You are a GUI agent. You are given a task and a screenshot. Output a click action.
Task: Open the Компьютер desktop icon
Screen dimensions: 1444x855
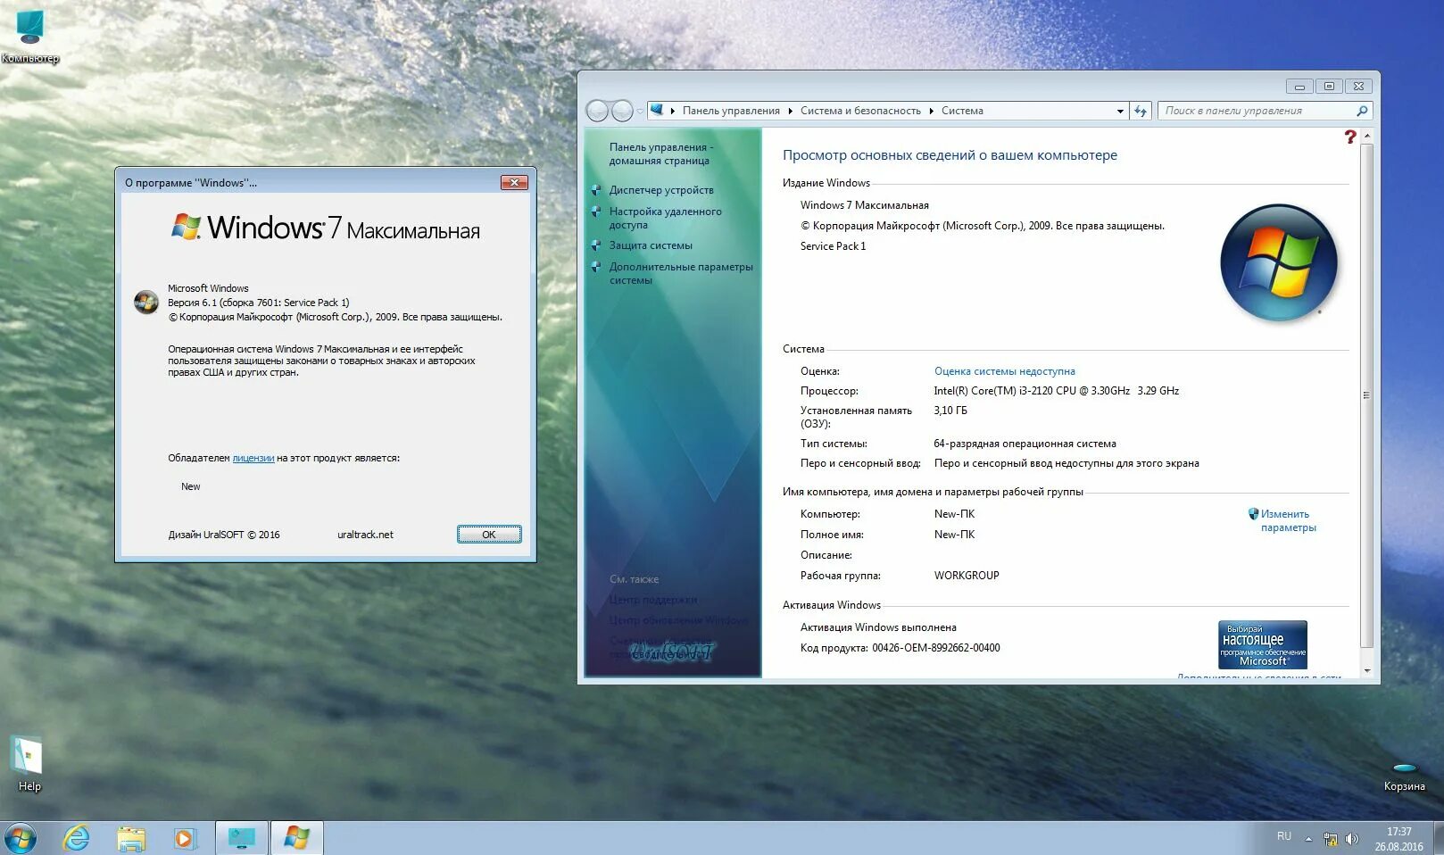[29, 36]
